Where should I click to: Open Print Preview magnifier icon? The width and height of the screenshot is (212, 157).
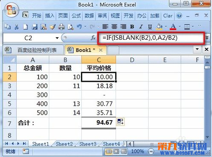71,27
